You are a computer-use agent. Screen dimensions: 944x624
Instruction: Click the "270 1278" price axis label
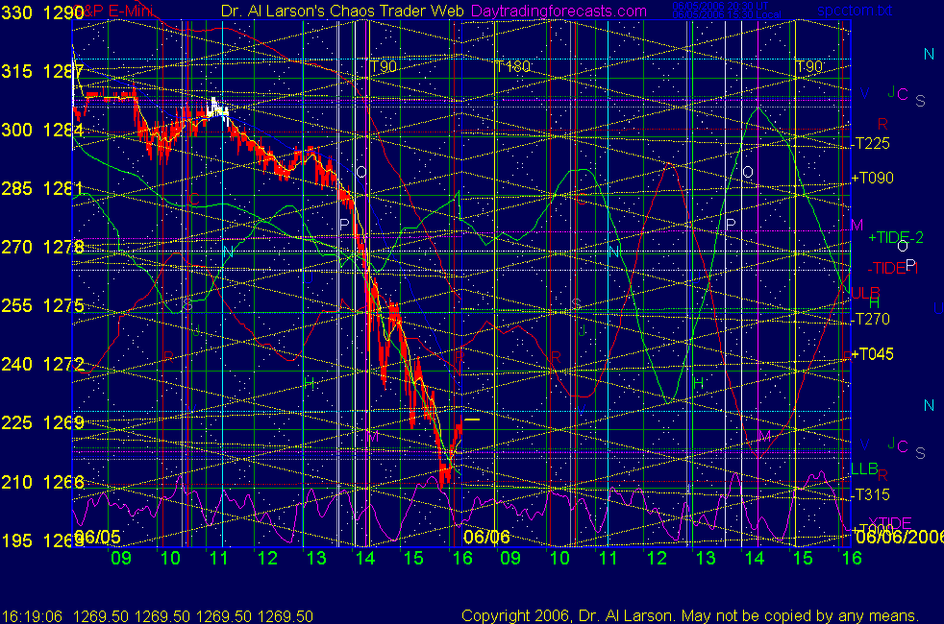click(42, 247)
